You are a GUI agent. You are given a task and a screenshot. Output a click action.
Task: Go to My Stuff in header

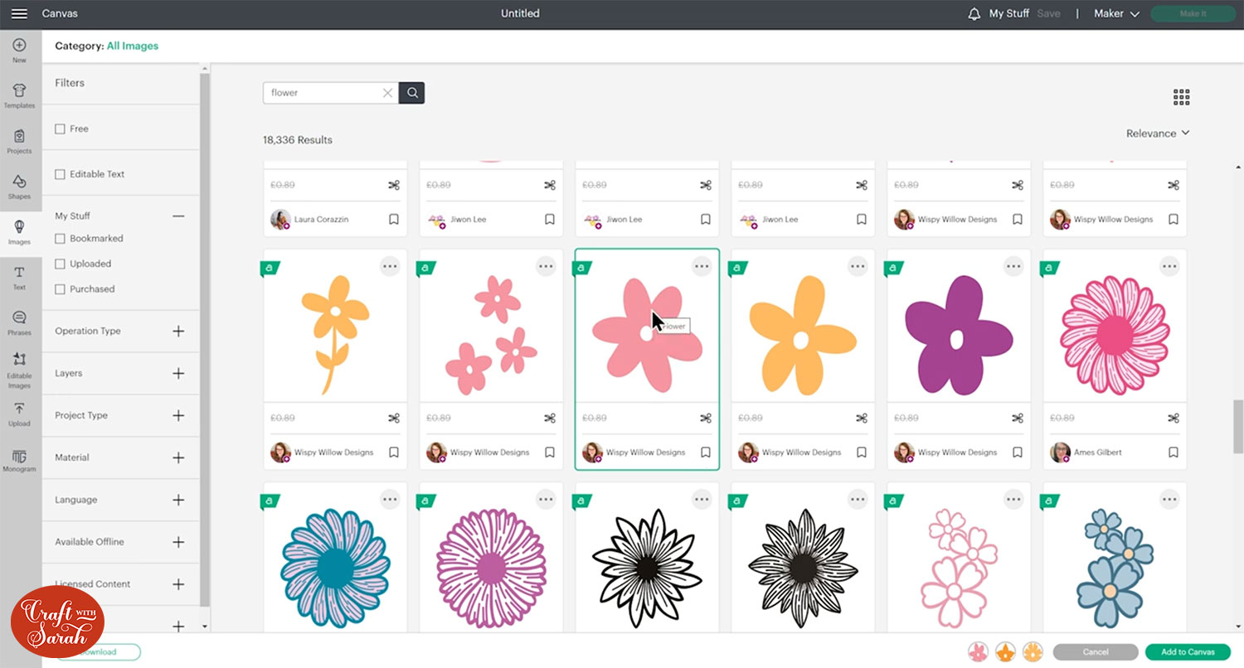pyautogui.click(x=1009, y=14)
